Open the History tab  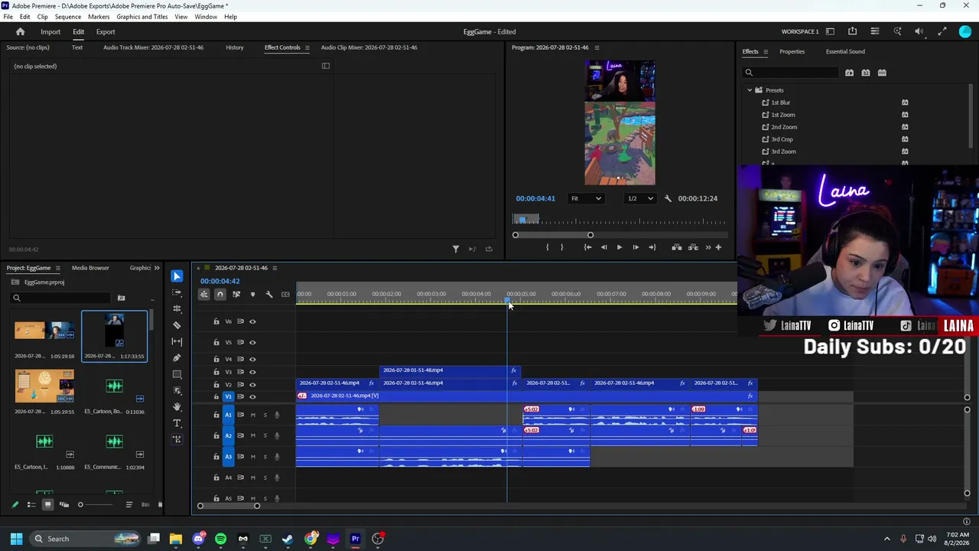click(235, 47)
